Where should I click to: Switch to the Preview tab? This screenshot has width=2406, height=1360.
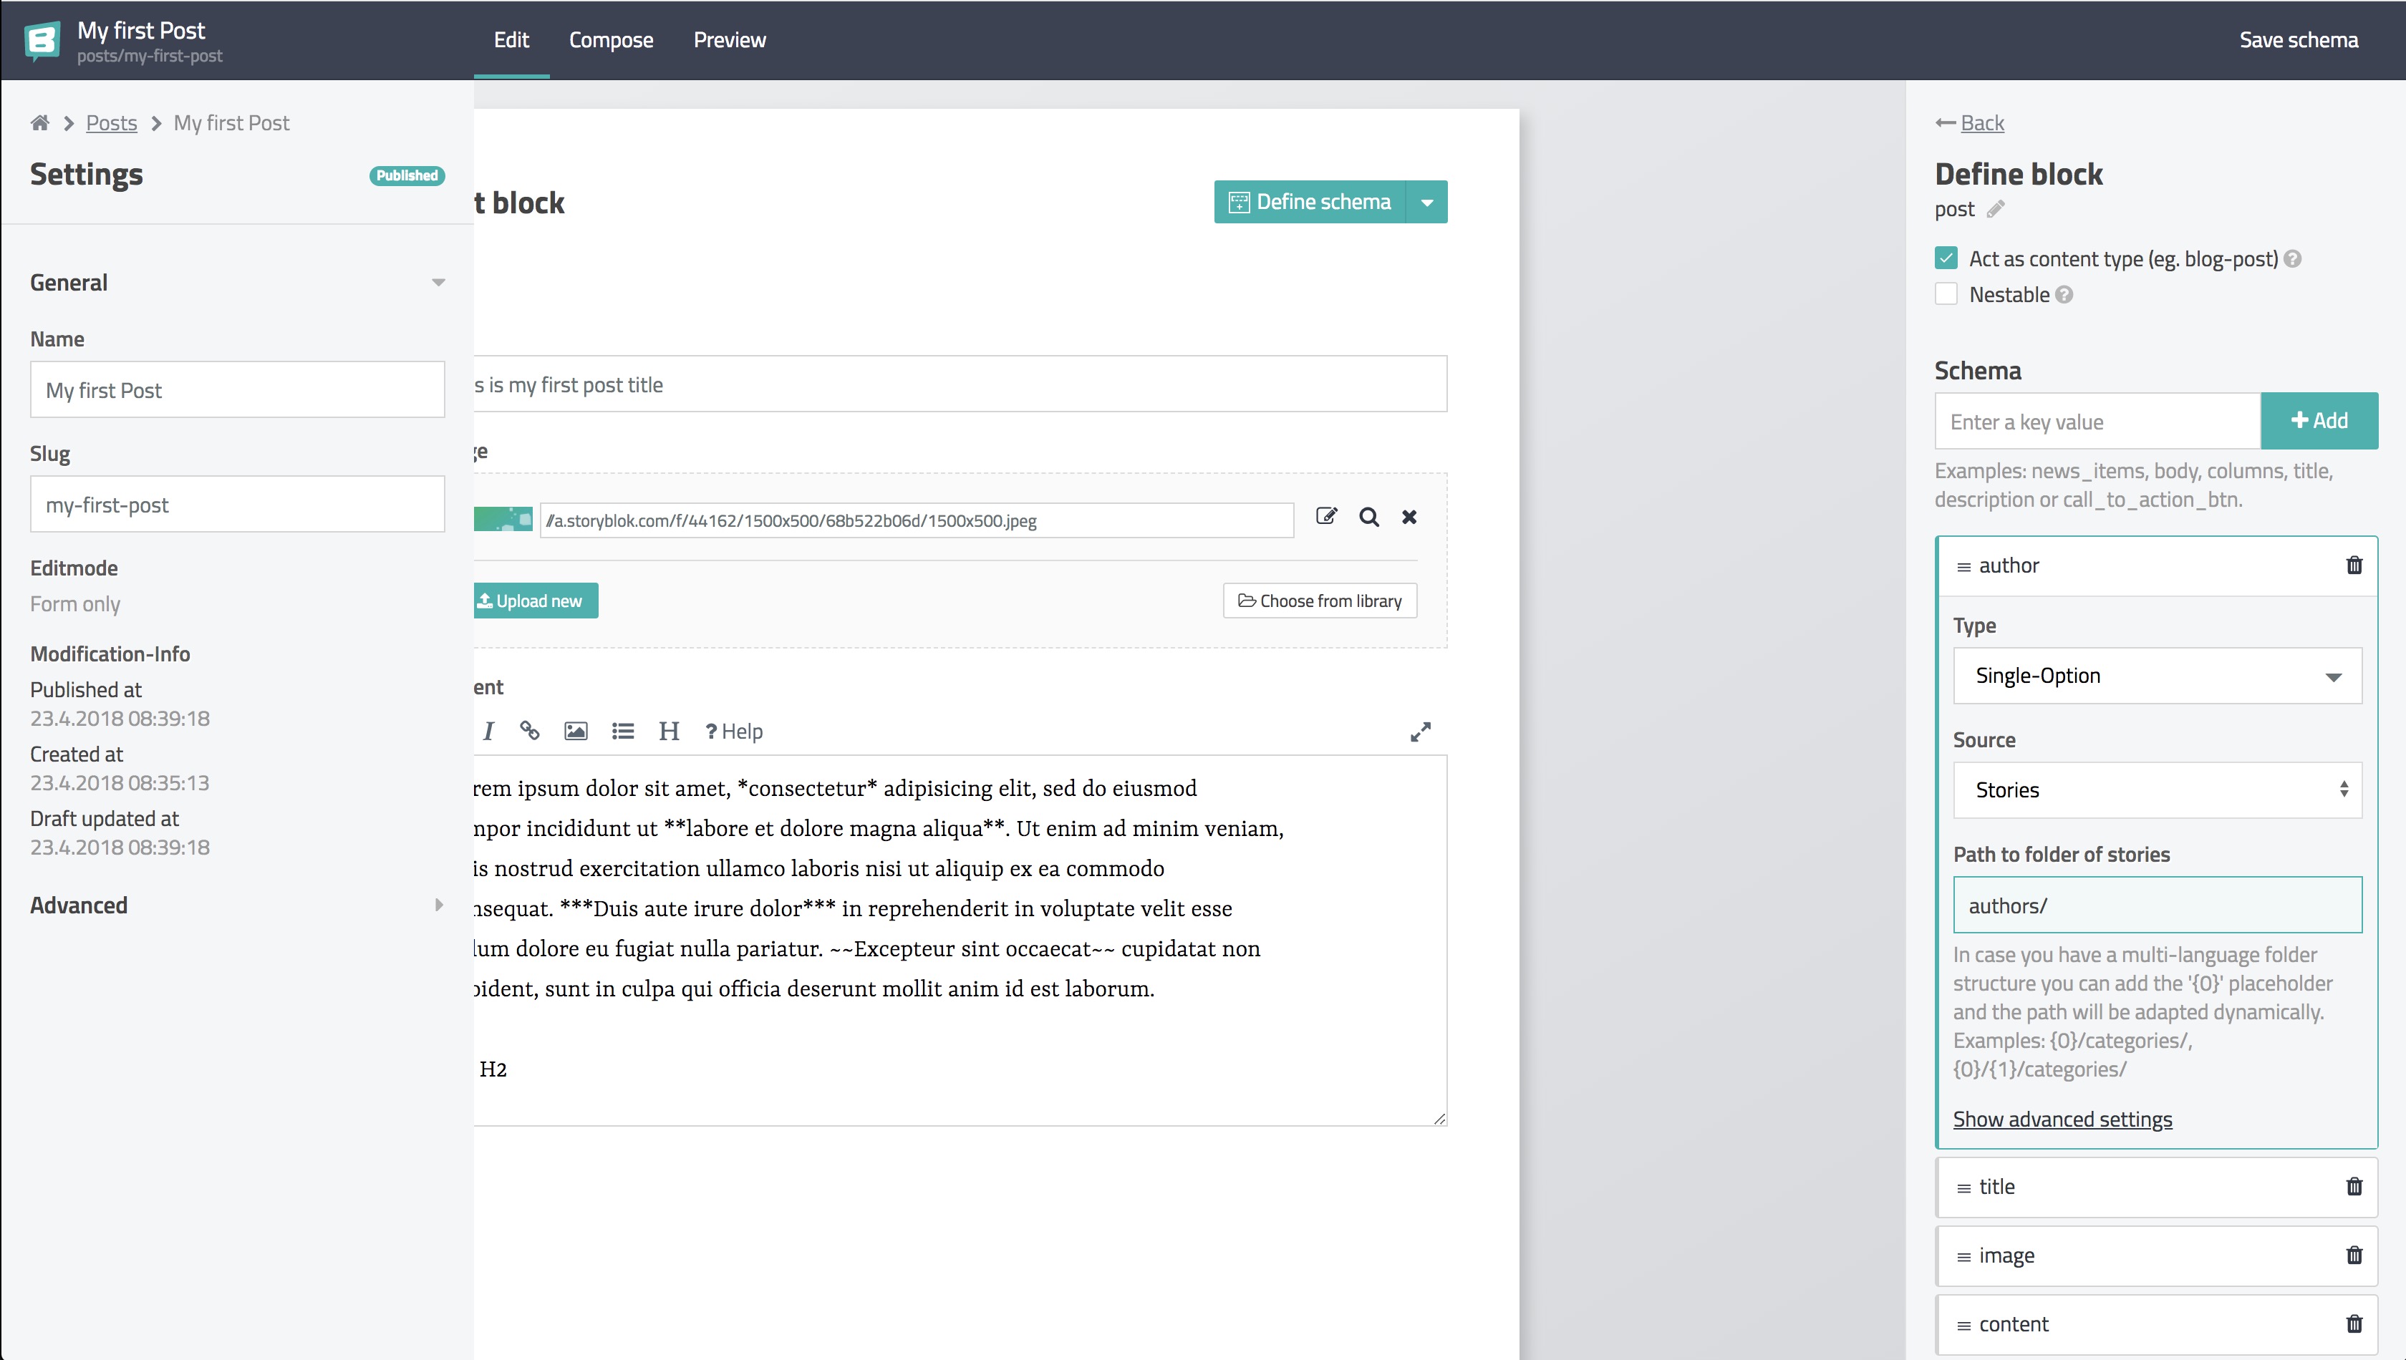729,39
